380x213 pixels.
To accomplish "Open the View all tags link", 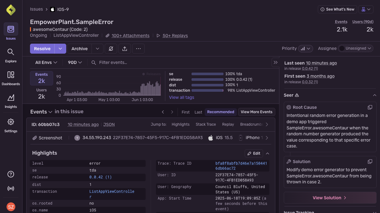I will click(182, 97).
